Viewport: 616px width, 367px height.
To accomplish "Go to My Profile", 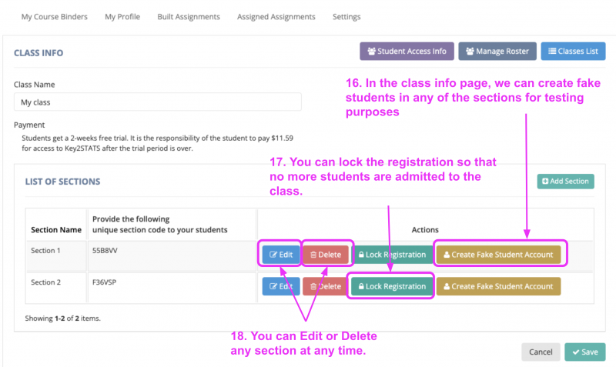I will tap(122, 17).
